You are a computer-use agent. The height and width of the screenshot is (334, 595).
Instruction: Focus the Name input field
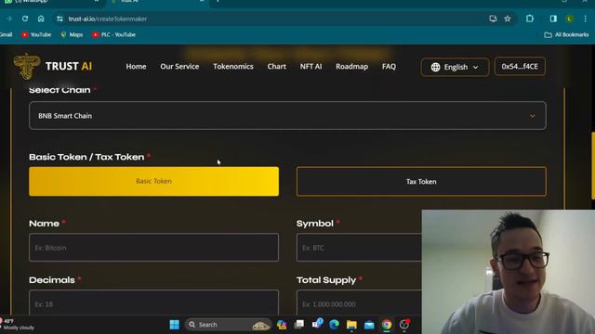[x=153, y=248]
